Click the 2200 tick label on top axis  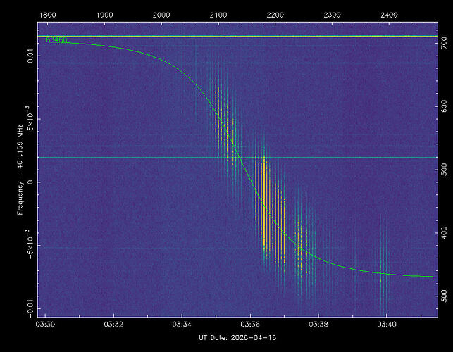point(275,14)
